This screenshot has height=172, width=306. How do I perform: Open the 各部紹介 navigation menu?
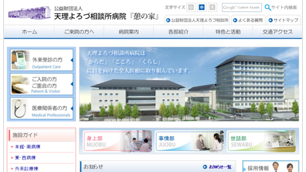click(178, 32)
